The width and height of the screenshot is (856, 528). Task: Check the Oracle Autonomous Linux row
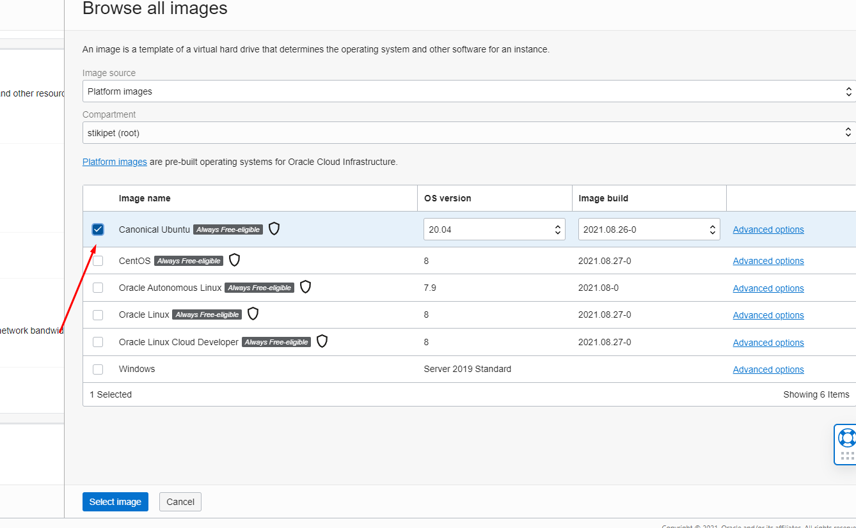click(x=98, y=288)
